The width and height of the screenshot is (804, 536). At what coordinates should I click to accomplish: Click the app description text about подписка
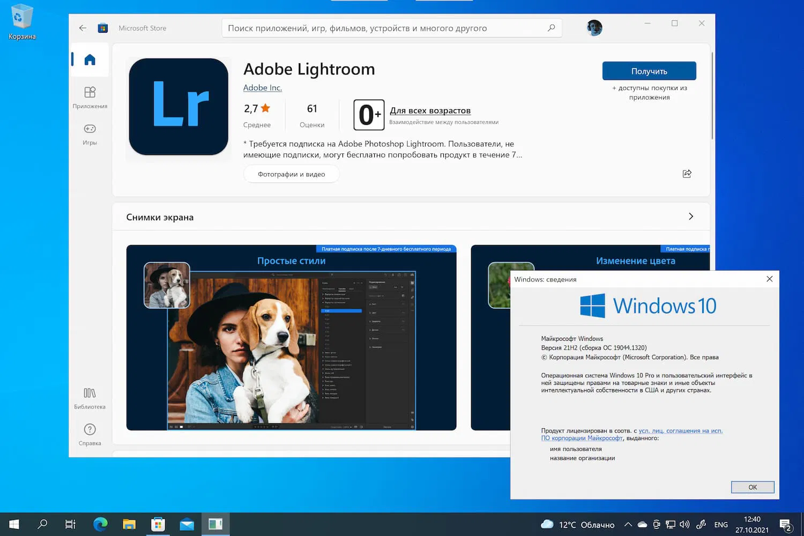[383, 150]
